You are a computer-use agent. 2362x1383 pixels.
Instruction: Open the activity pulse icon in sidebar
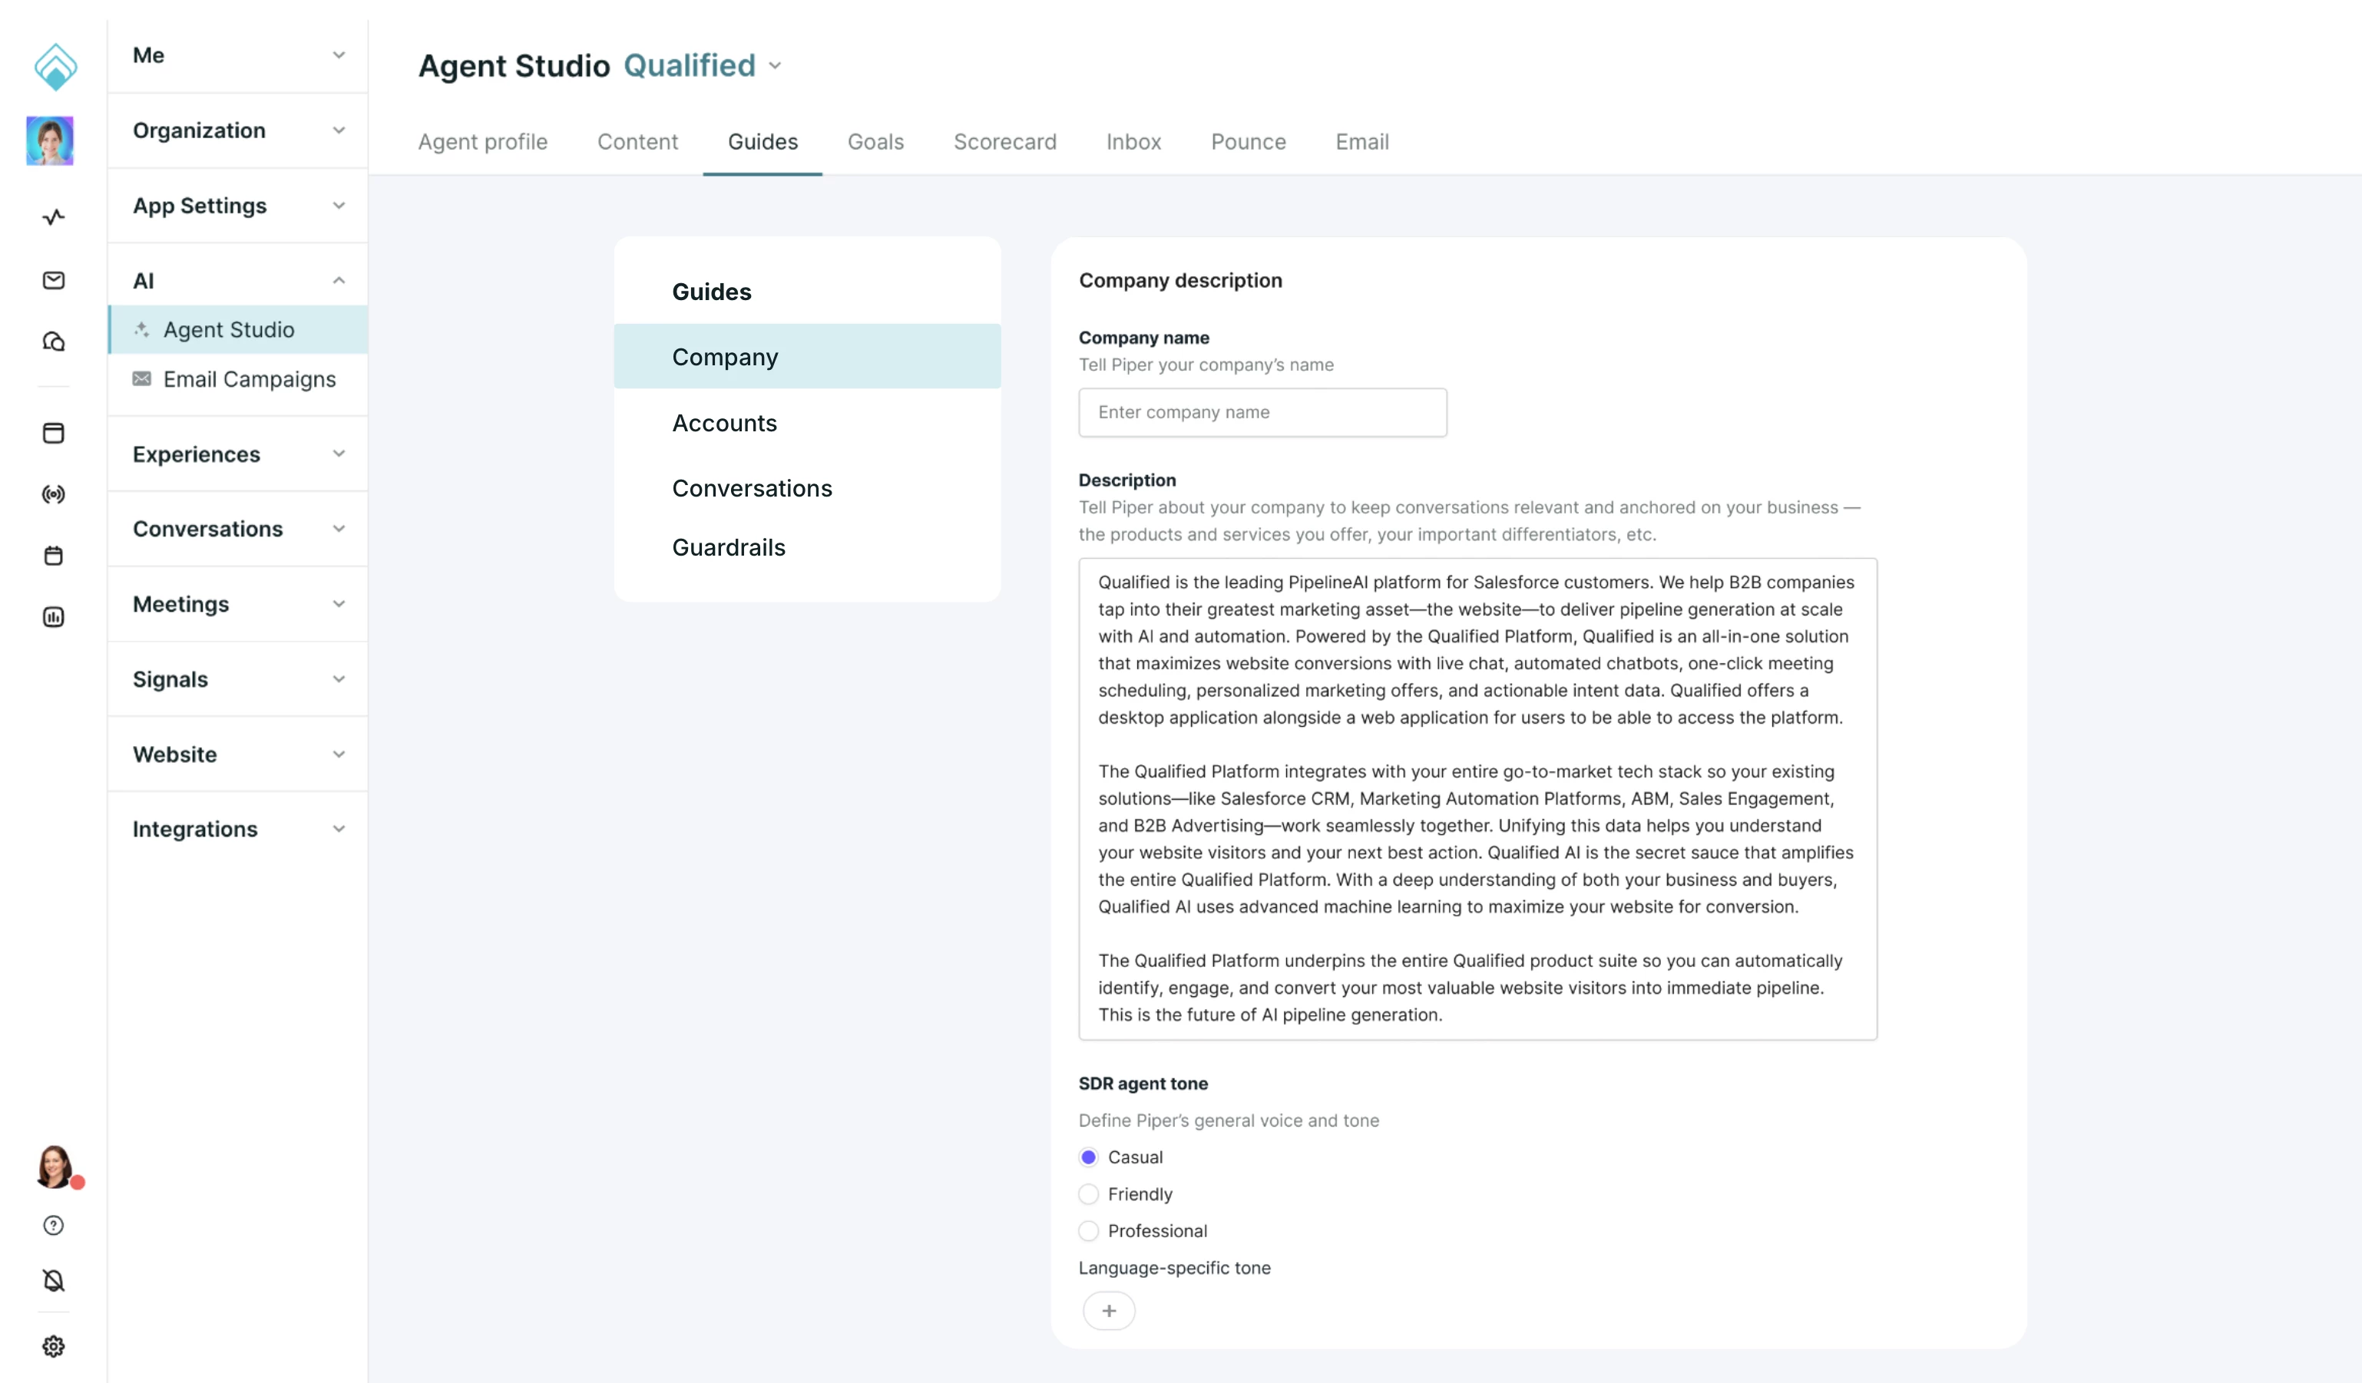(54, 216)
